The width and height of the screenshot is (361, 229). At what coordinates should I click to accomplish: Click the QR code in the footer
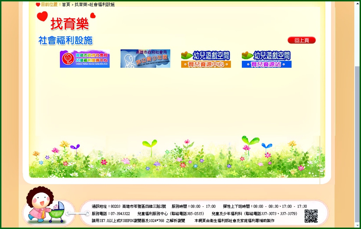[311, 216]
